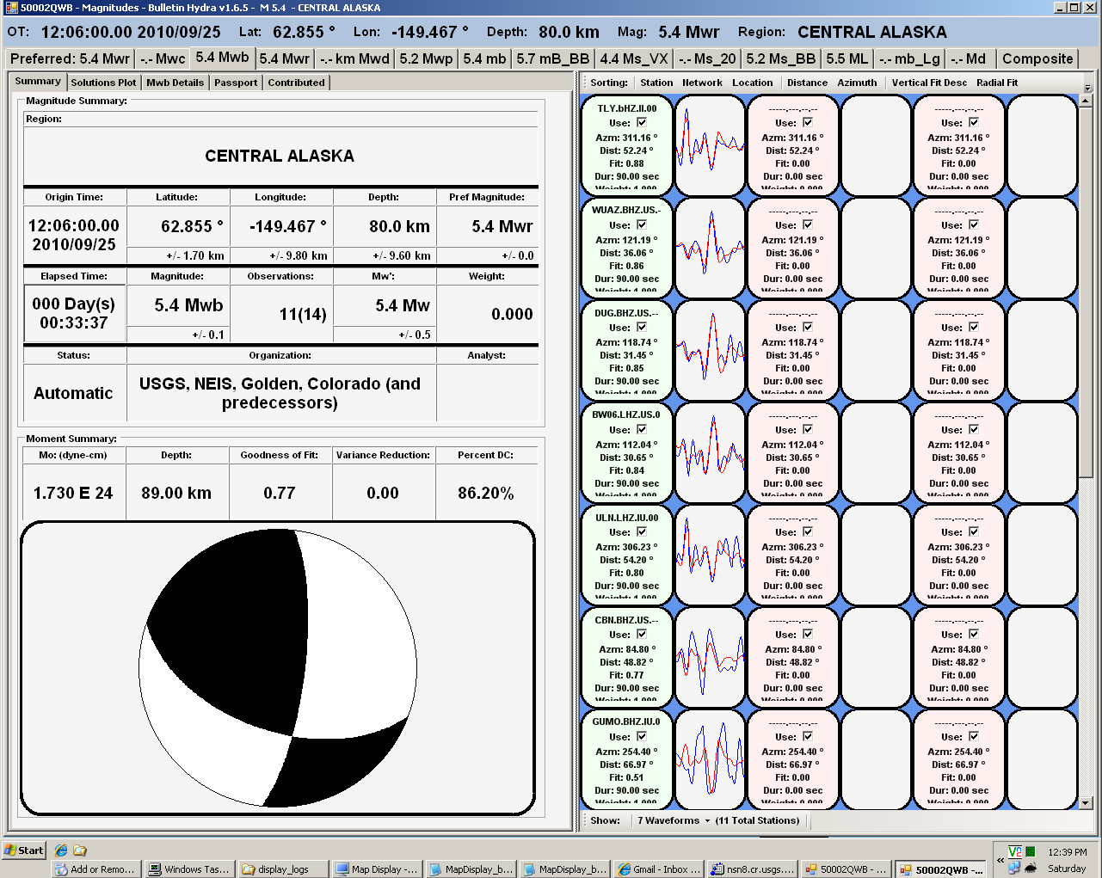Open GUMO.BHZ.IU.0 waveform thumbnail

coord(710,758)
